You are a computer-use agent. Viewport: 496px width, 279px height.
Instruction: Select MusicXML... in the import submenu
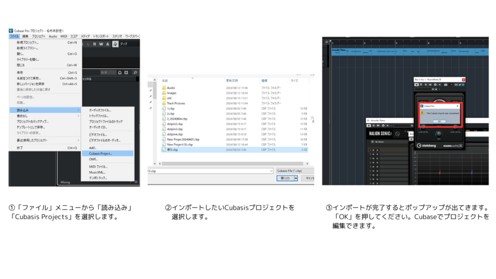pyautogui.click(x=108, y=172)
